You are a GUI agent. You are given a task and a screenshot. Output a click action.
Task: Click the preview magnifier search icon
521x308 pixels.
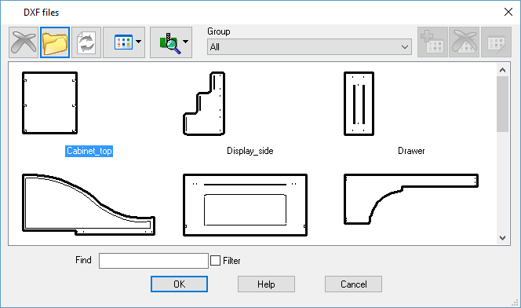pyautogui.click(x=170, y=43)
